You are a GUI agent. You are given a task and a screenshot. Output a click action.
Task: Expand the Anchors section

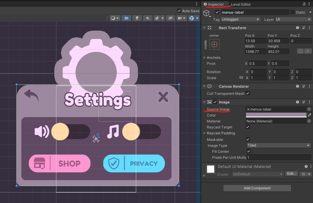[x=205, y=57]
